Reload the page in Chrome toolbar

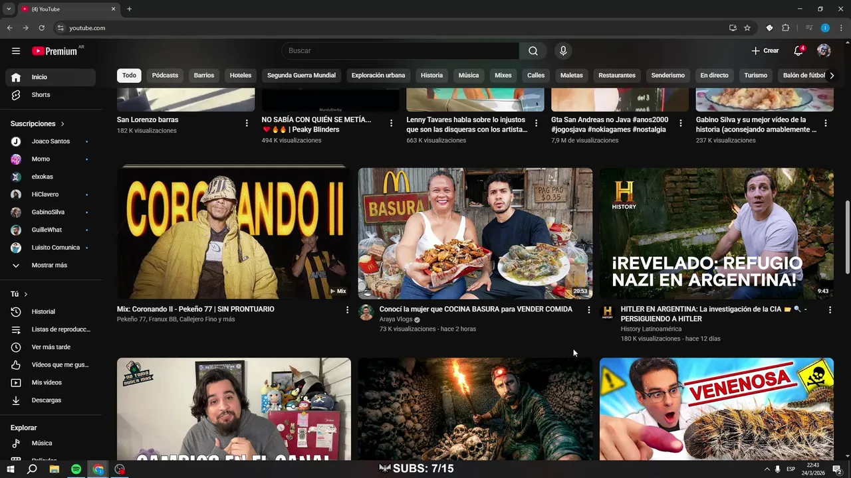coord(41,28)
